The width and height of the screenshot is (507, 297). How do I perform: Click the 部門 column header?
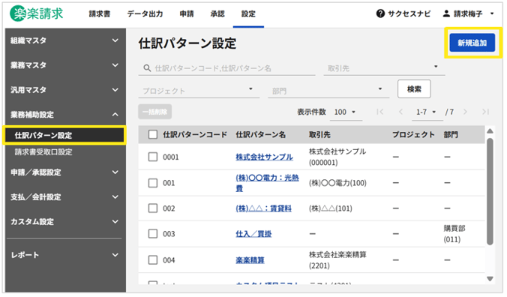pyautogui.click(x=451, y=134)
